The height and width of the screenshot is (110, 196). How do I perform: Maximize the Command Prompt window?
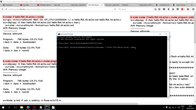(160, 34)
